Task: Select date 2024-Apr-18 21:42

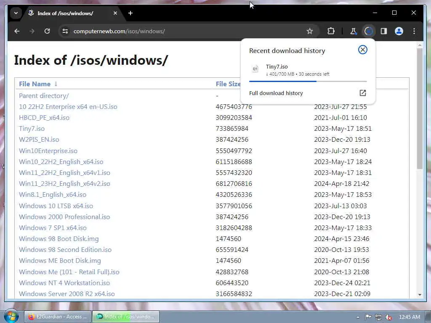Action: click(342, 184)
